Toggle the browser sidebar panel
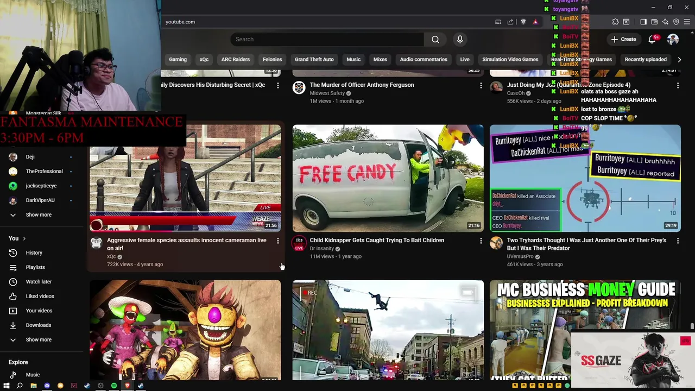Viewport: 695px width, 391px height. [643, 22]
